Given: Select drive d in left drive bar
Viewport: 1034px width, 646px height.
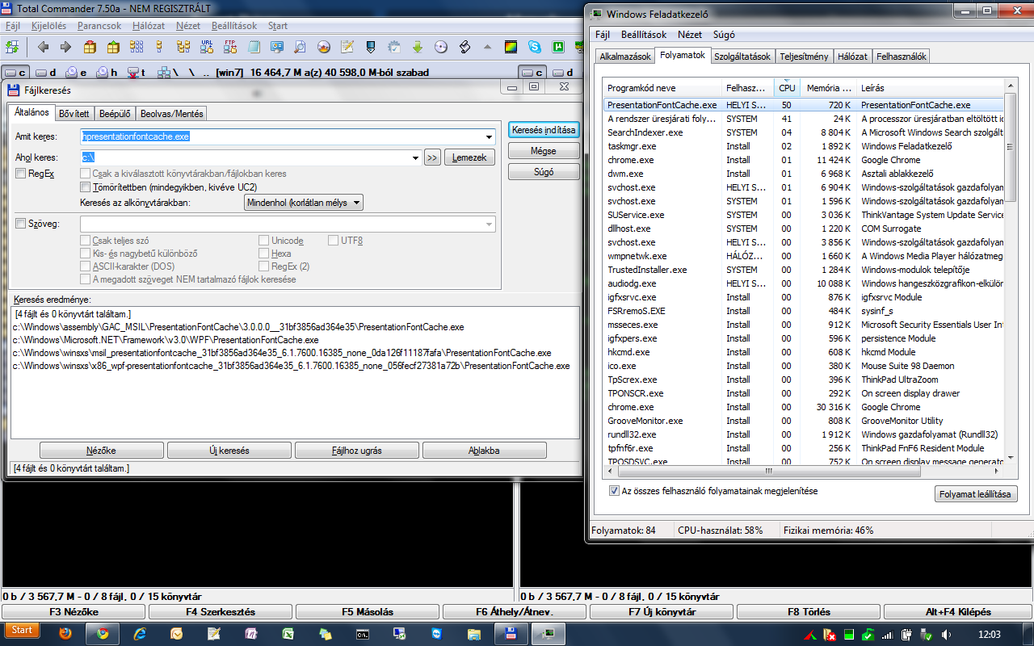Looking at the screenshot, I should (47, 72).
